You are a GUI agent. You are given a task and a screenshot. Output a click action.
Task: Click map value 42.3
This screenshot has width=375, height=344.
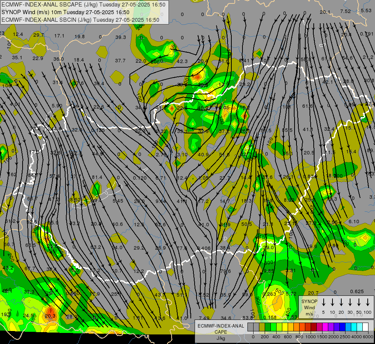(182, 62)
